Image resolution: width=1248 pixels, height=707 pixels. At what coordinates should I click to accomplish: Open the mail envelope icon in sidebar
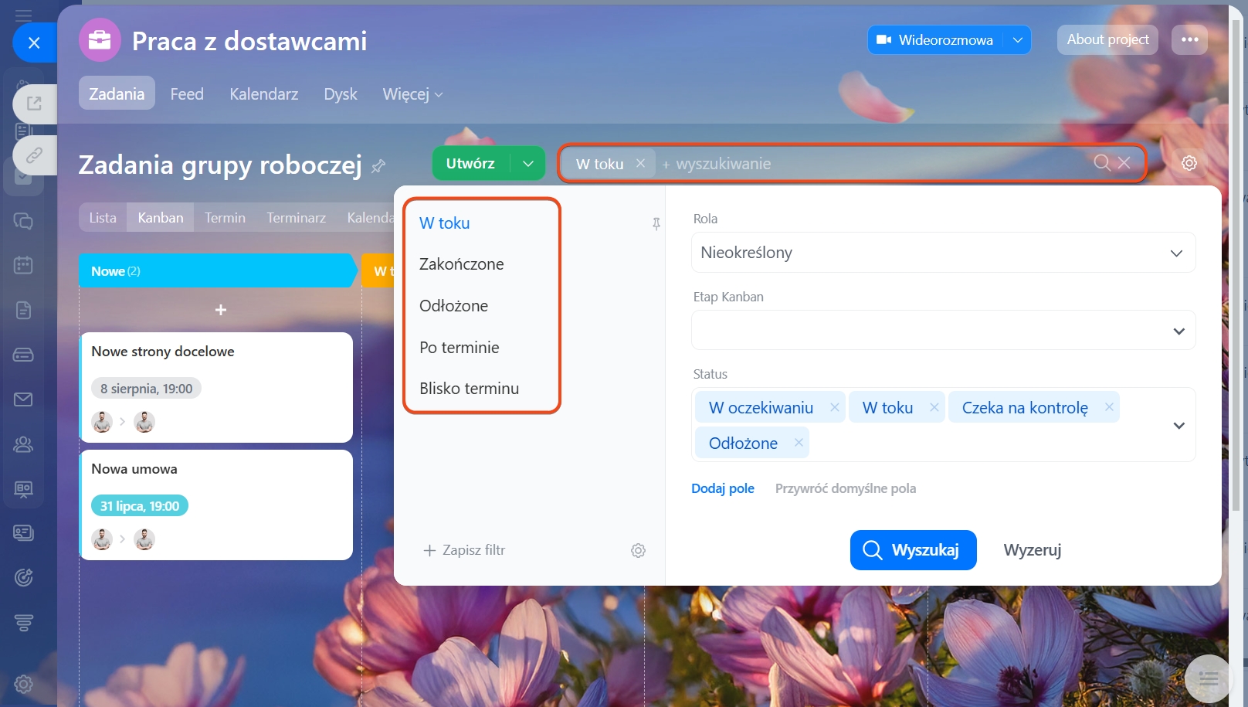coord(23,399)
